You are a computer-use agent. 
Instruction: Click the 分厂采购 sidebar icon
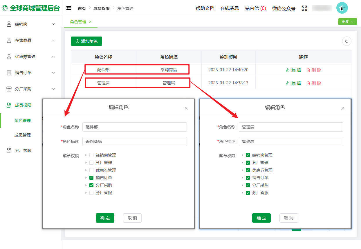coord(9,89)
